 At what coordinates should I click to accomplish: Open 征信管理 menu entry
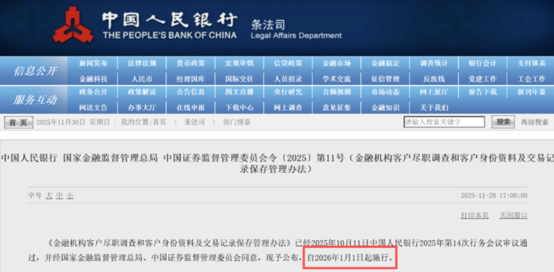click(x=385, y=79)
